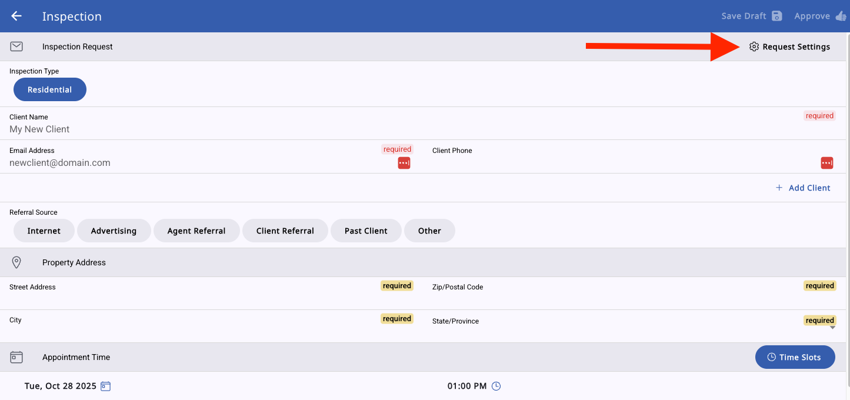Select Internet referral source

44,231
